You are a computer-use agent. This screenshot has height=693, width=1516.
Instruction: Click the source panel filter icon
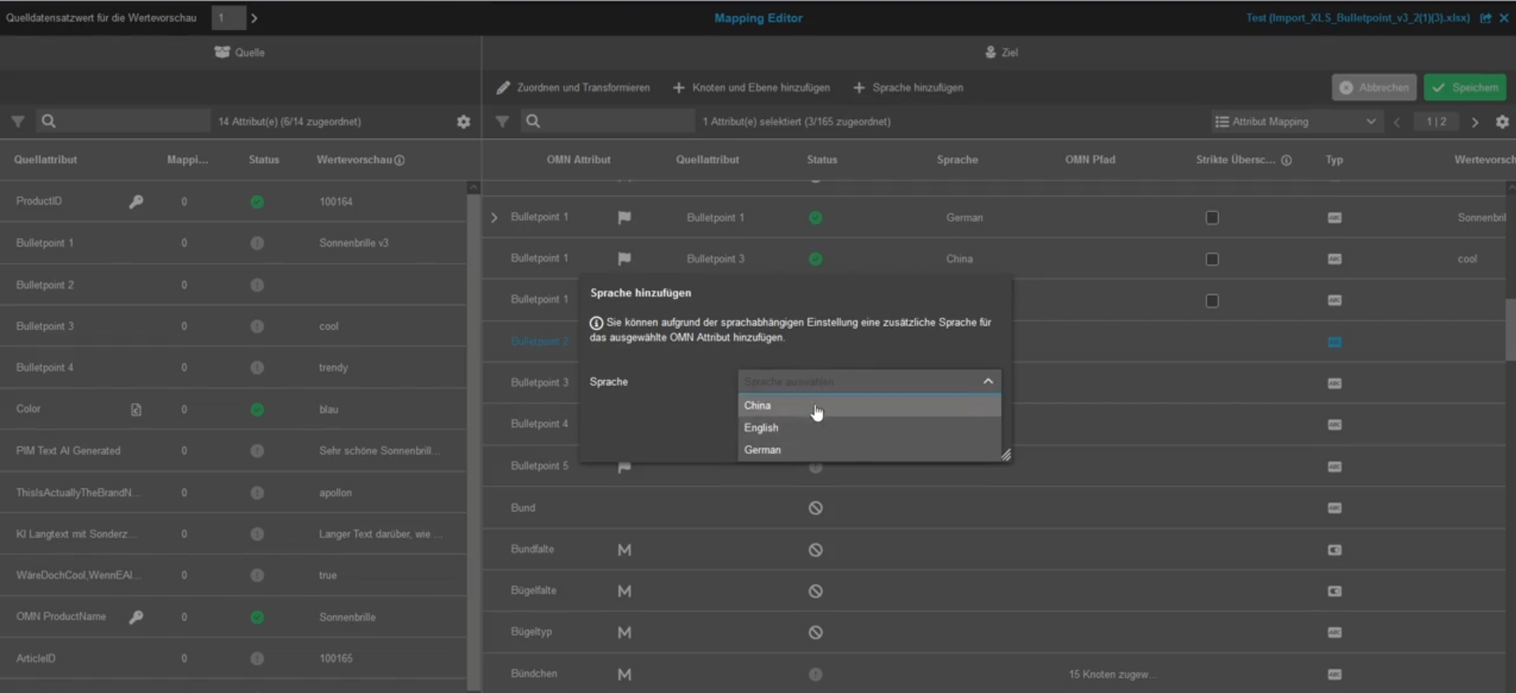[17, 121]
